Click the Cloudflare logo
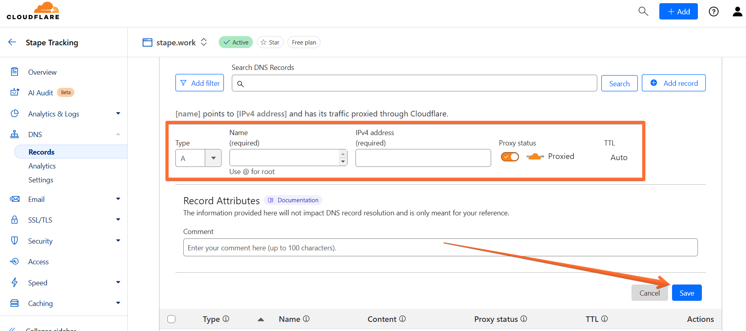 click(33, 11)
